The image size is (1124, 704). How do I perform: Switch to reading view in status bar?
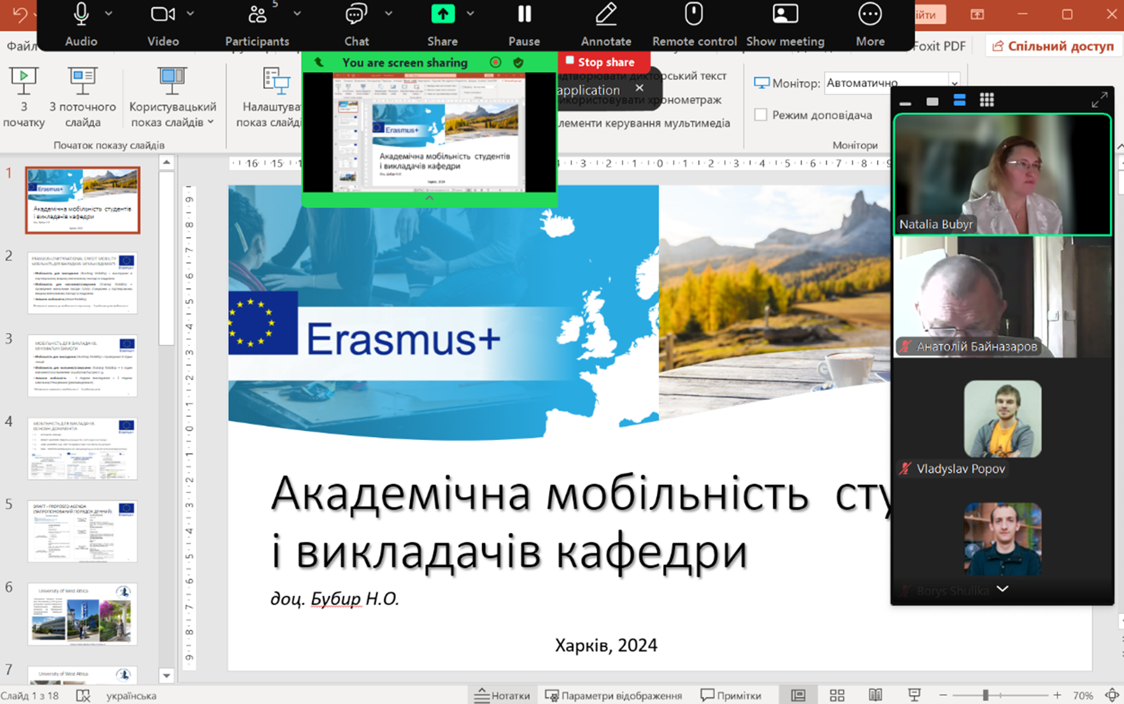pos(875,695)
